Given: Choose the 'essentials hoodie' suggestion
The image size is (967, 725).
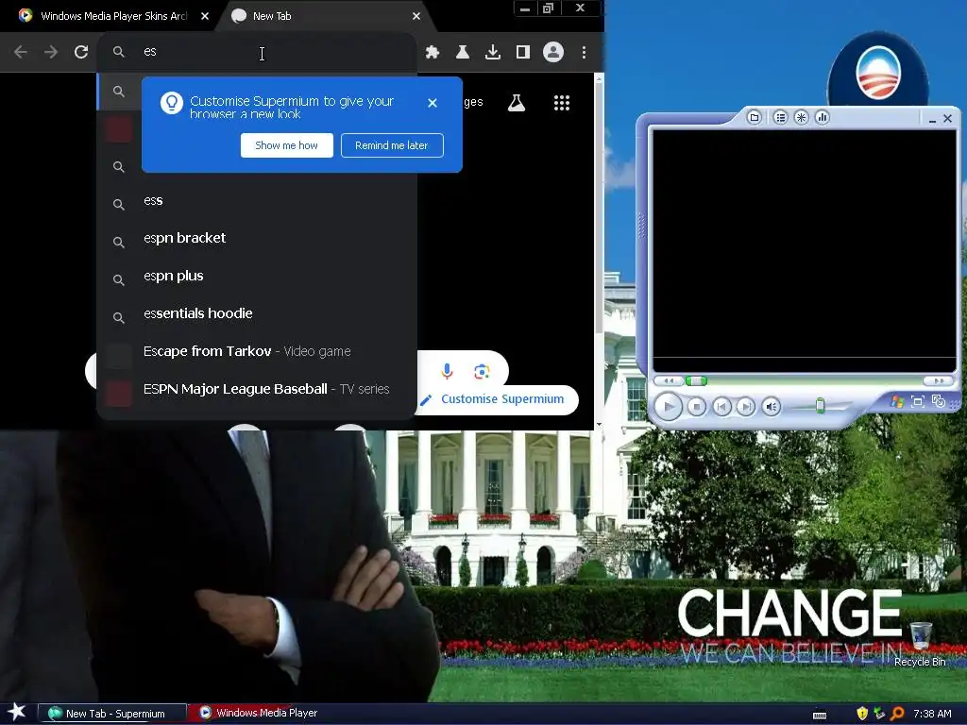Looking at the screenshot, I should 257,313.
